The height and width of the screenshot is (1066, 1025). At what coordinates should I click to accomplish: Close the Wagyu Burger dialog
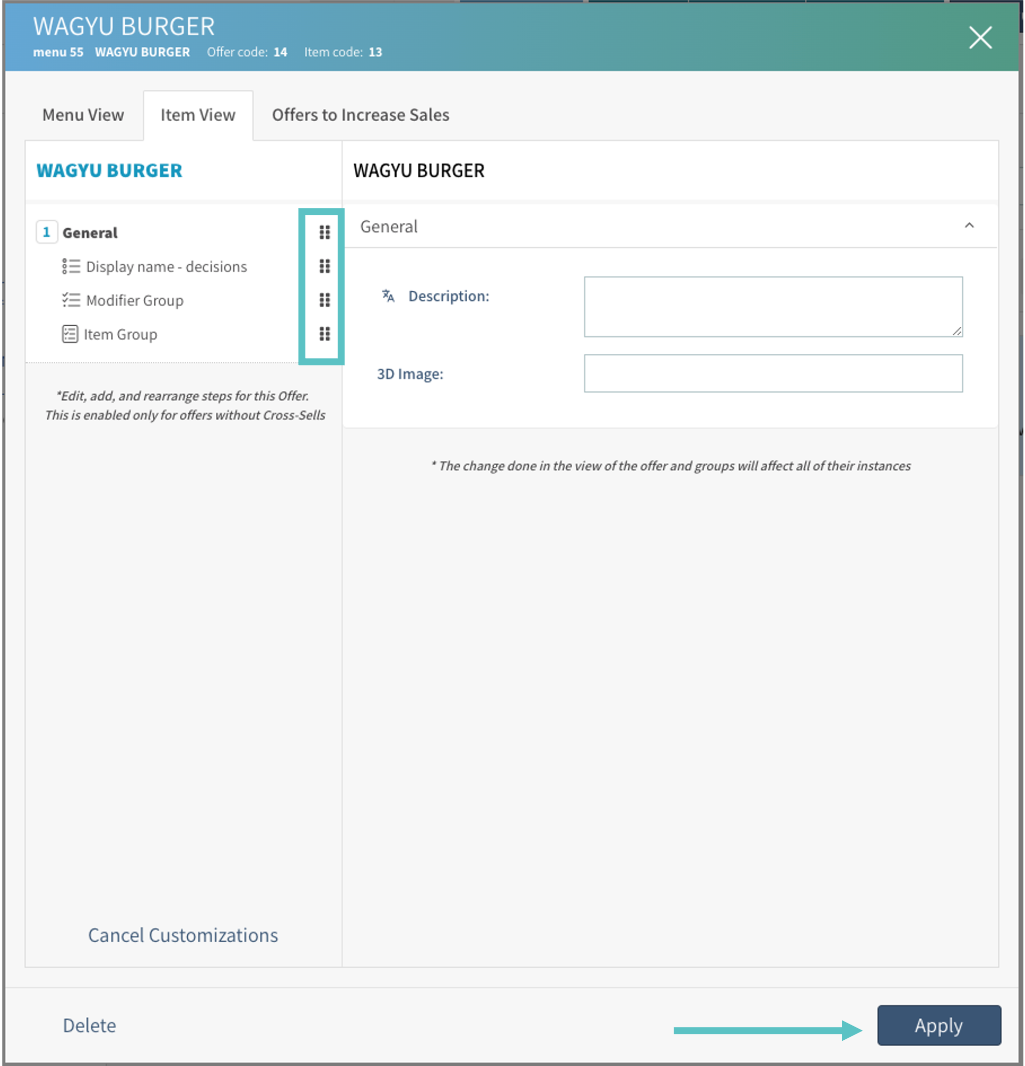[x=980, y=37]
